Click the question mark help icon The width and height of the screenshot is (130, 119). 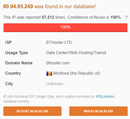pyautogui.click(x=126, y=17)
